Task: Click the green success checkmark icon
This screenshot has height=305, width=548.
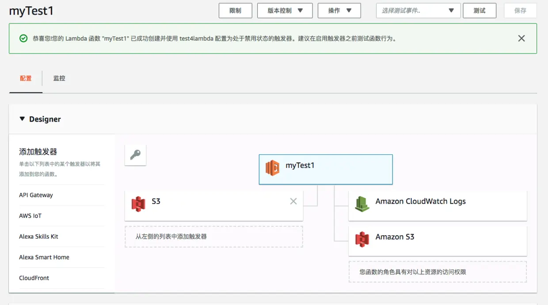Action: click(23, 38)
